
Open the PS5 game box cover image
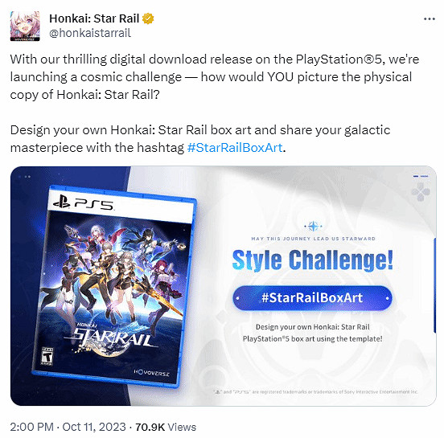pos(114,286)
